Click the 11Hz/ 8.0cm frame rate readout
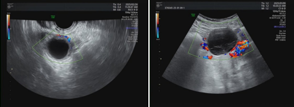Viewport: 294px width, 107px height. point(132,13)
